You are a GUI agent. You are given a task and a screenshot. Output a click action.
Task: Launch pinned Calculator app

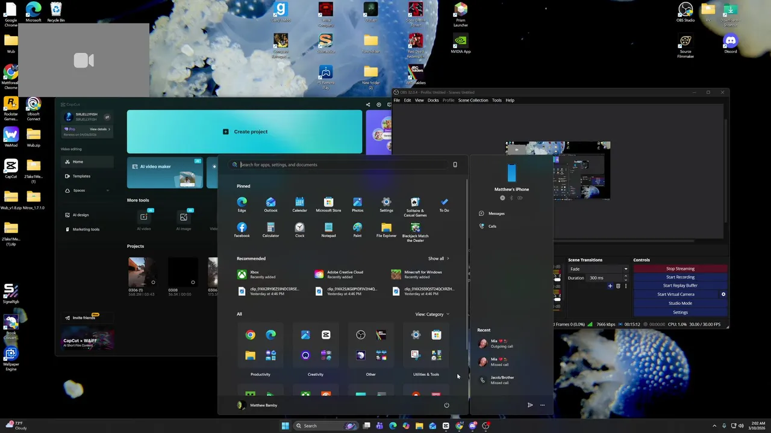[270, 230]
